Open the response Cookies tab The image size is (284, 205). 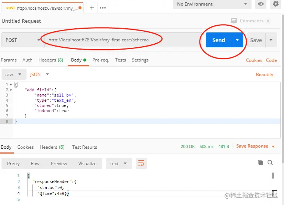pos(25,147)
